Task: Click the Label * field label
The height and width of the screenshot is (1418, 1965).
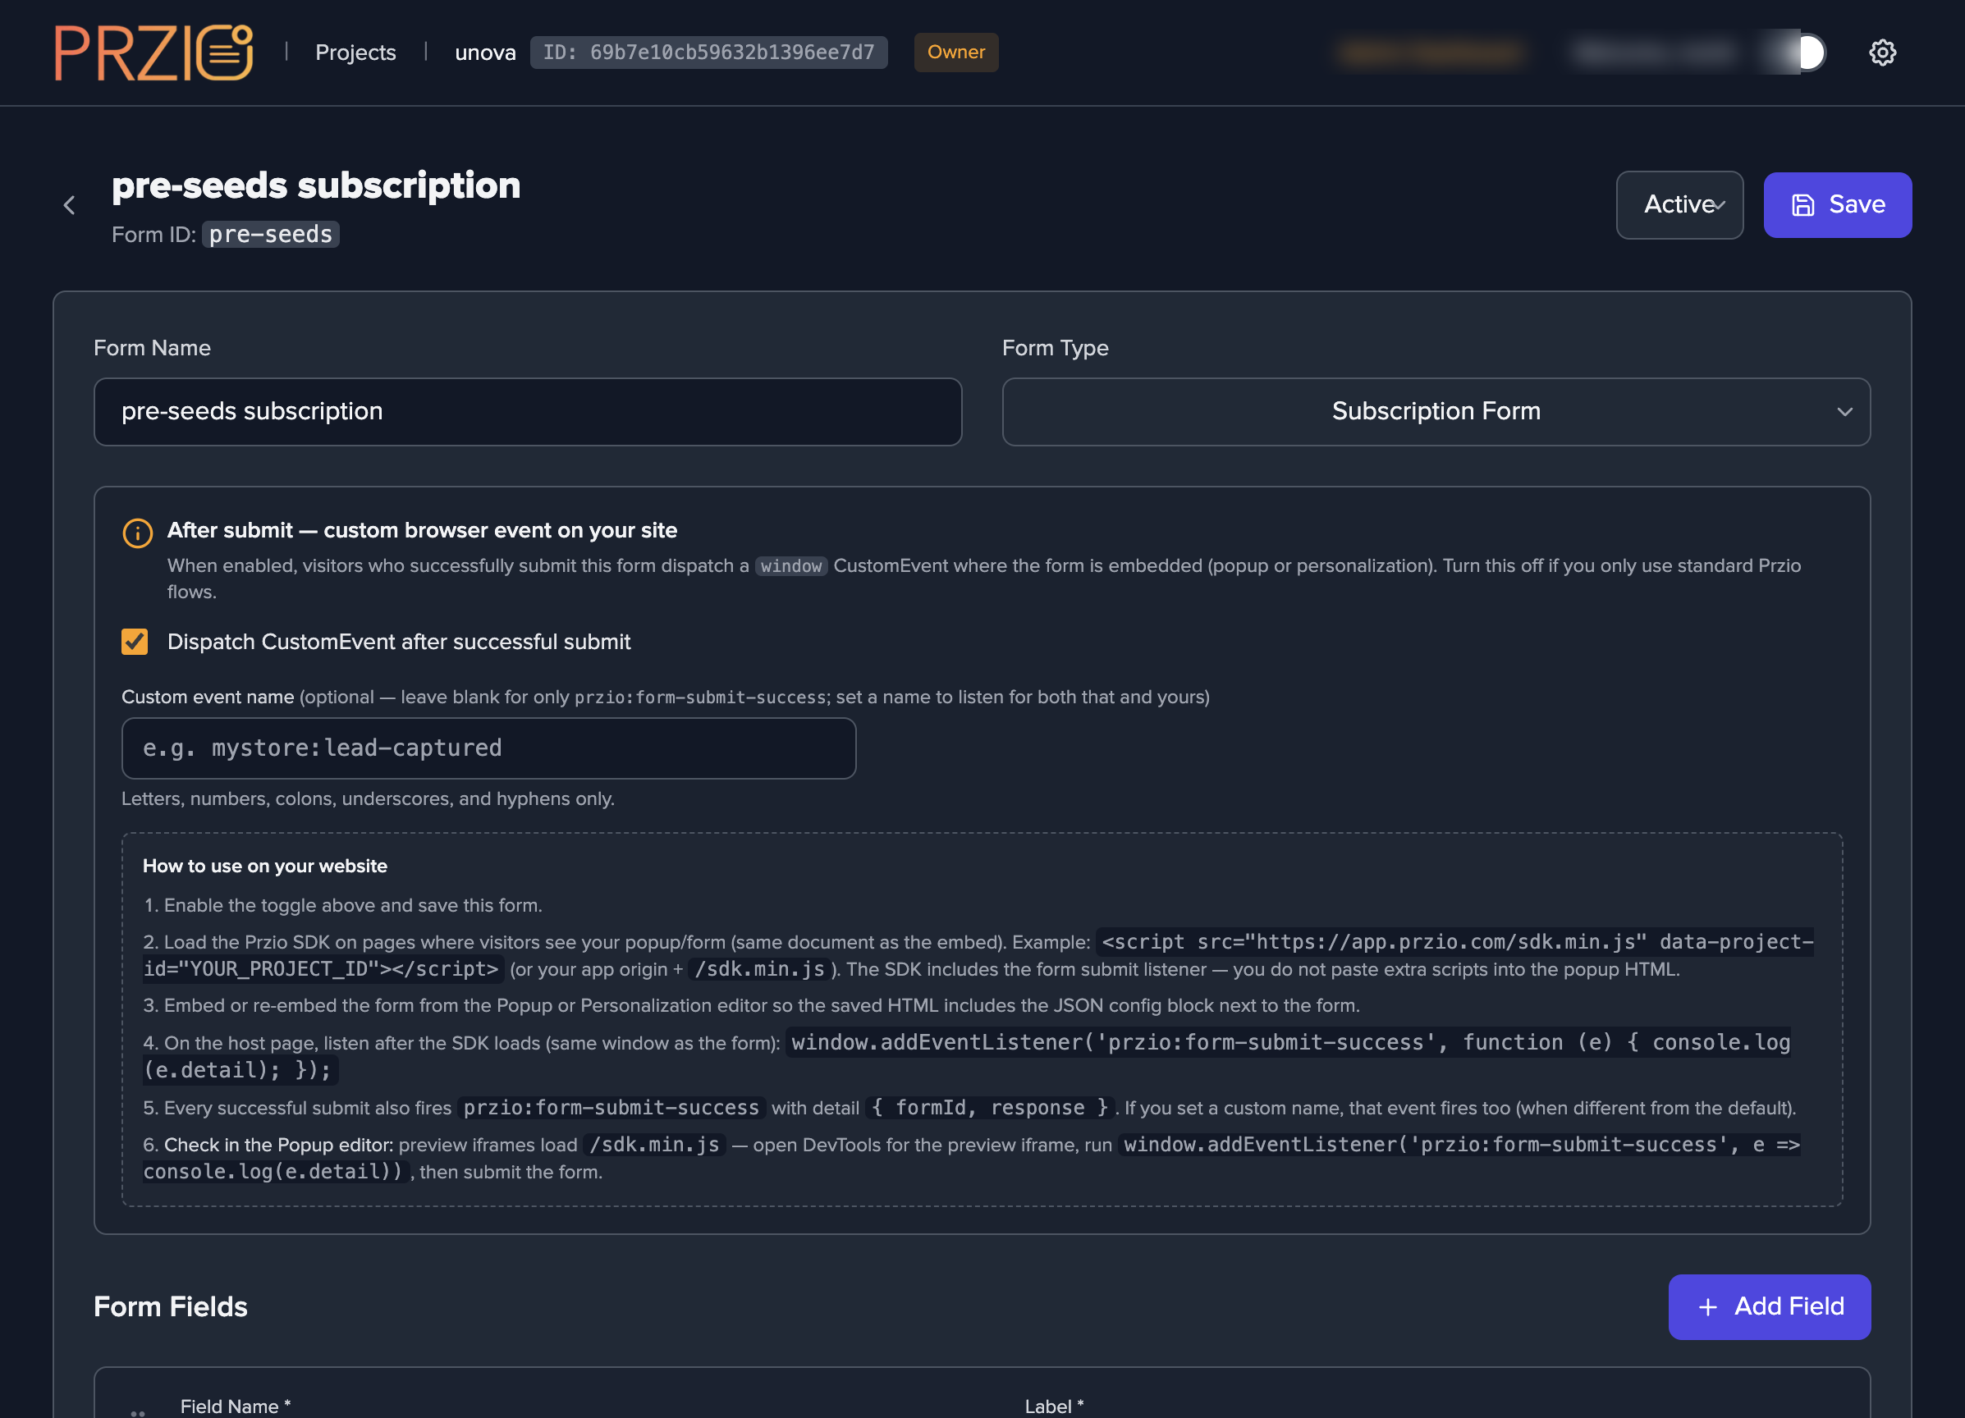Action: click(x=1054, y=1406)
